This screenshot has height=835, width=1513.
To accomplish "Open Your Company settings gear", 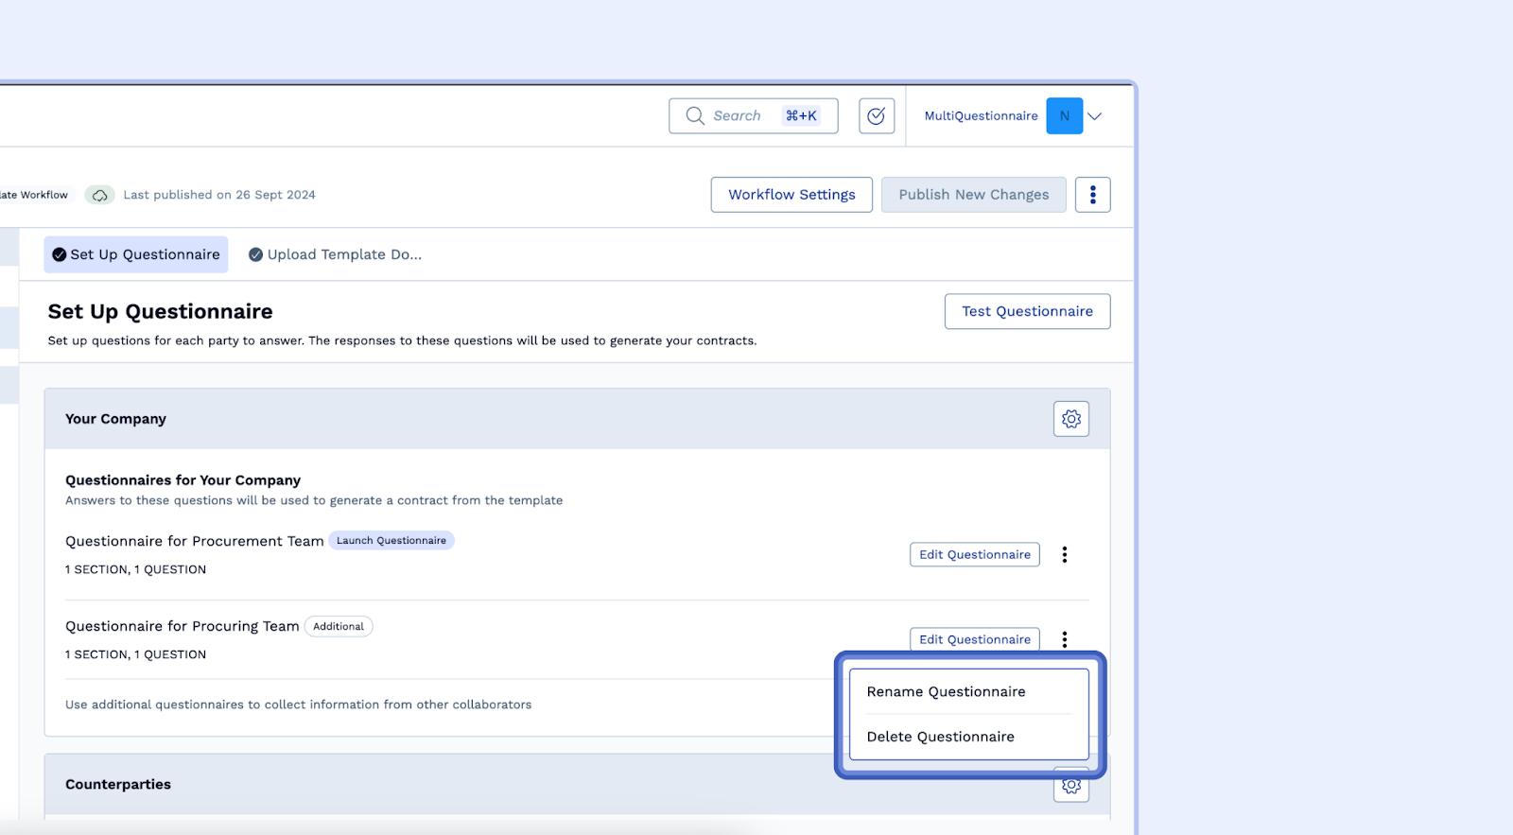I will click(x=1070, y=419).
